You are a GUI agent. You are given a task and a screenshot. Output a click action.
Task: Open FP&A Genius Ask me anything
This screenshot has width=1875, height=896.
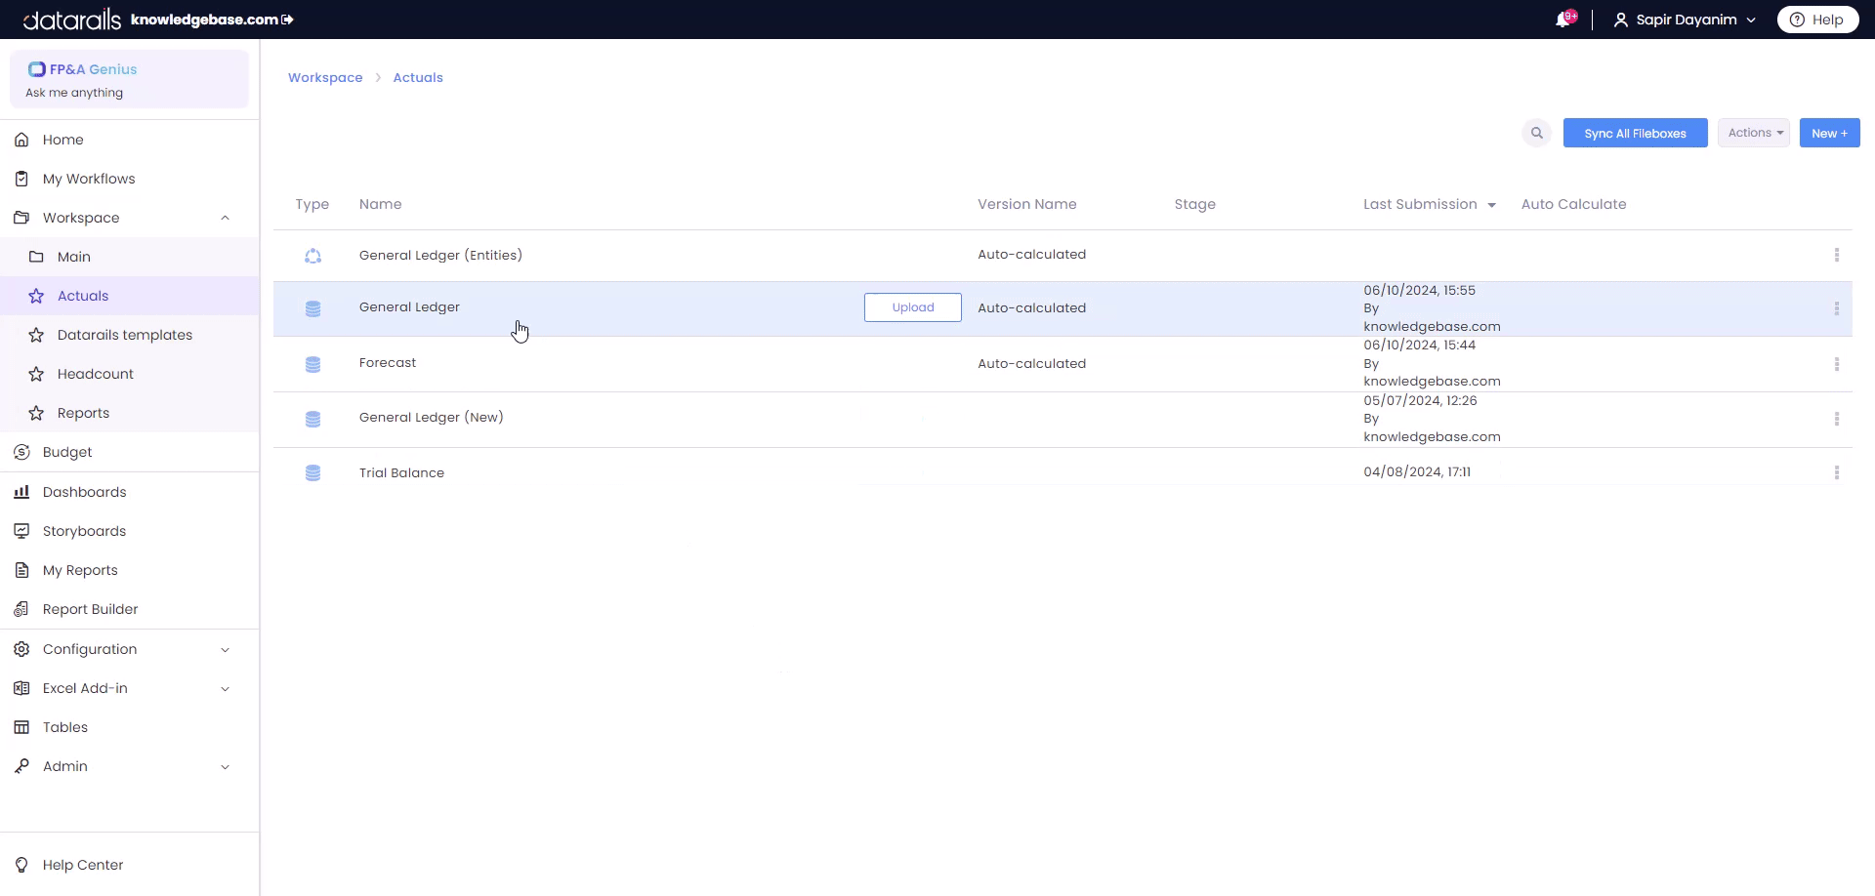pos(129,79)
